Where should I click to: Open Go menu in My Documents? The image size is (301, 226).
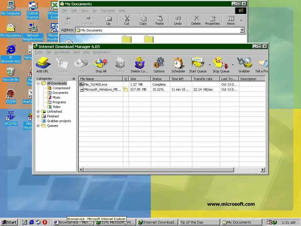pyautogui.click(x=94, y=11)
